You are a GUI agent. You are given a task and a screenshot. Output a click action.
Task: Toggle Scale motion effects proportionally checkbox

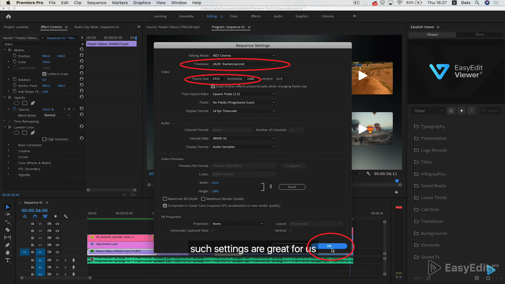click(x=213, y=87)
